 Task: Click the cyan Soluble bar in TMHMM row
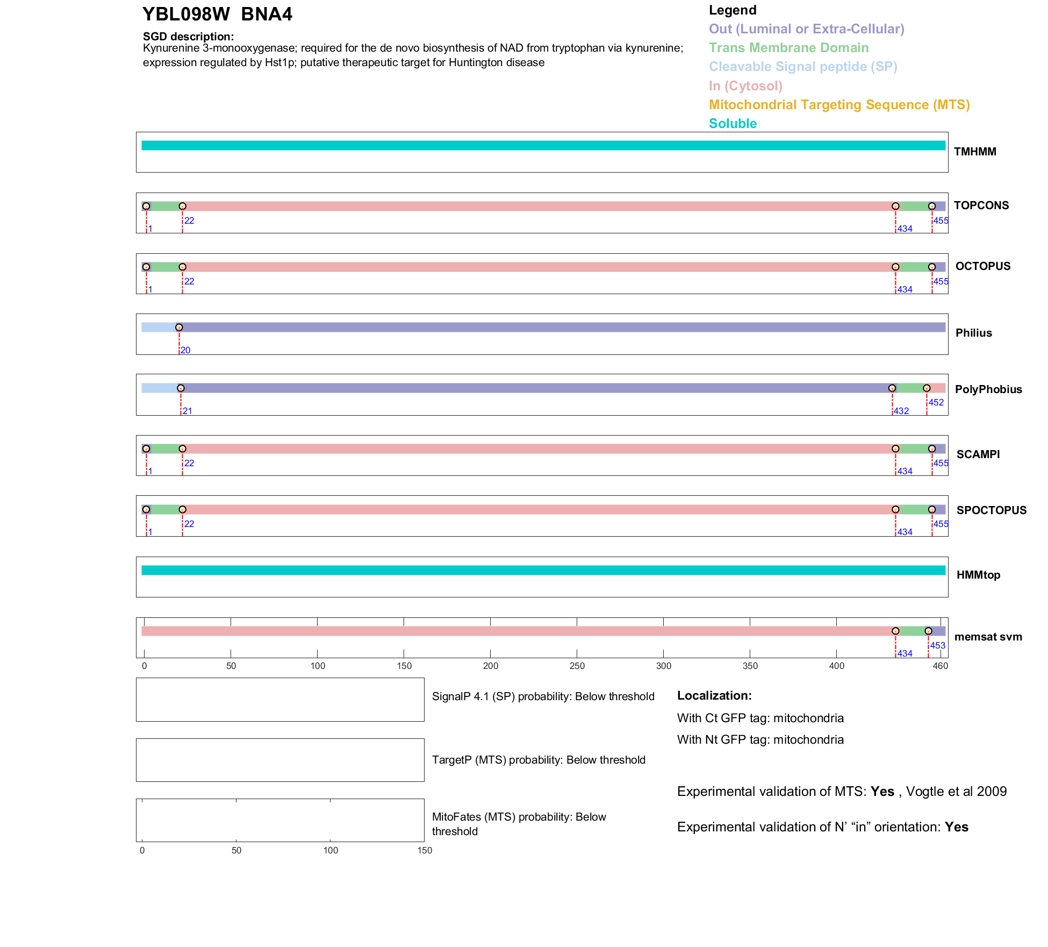click(543, 146)
